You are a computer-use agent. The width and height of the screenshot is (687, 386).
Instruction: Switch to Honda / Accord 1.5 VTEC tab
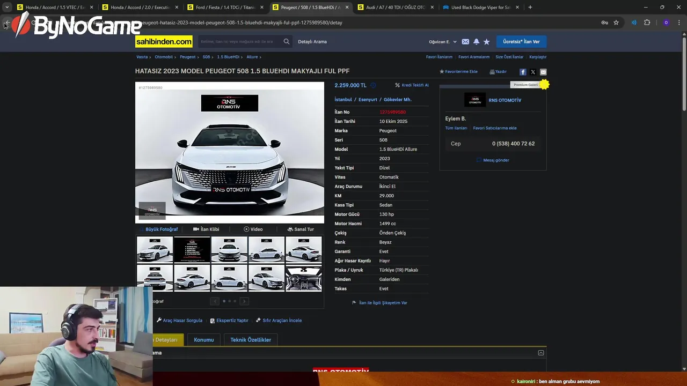[x=54, y=8]
